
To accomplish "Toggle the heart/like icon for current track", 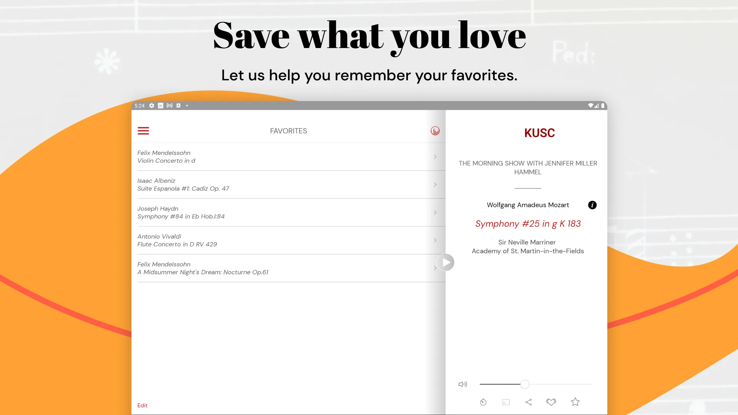I will pyautogui.click(x=552, y=402).
